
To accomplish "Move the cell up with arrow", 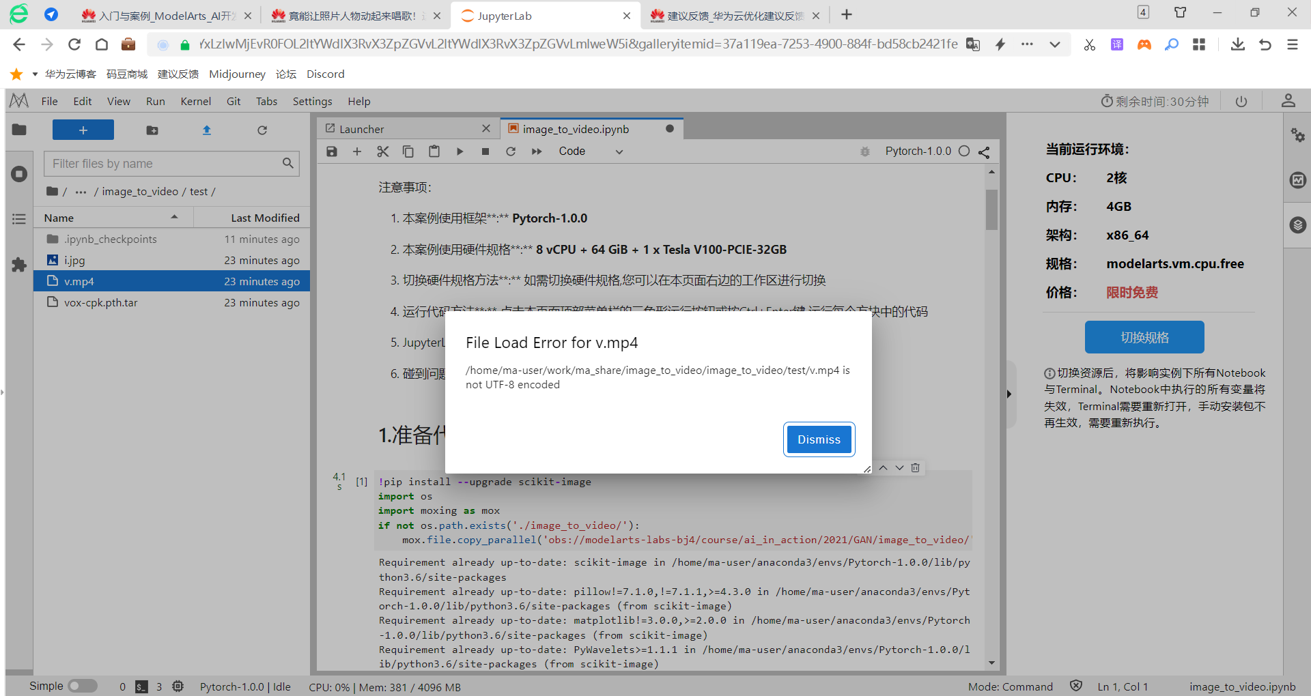I will tap(883, 467).
